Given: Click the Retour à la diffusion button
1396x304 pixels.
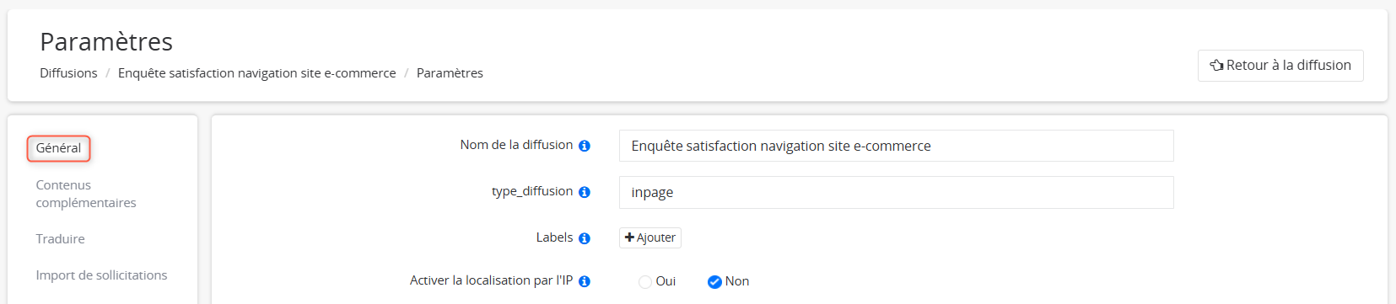Looking at the screenshot, I should click(1280, 66).
